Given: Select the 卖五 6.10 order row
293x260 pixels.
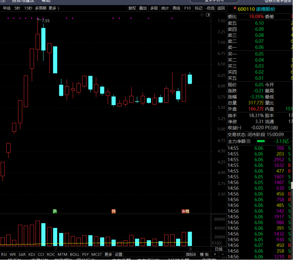Looking at the screenshot, I should [260, 23].
